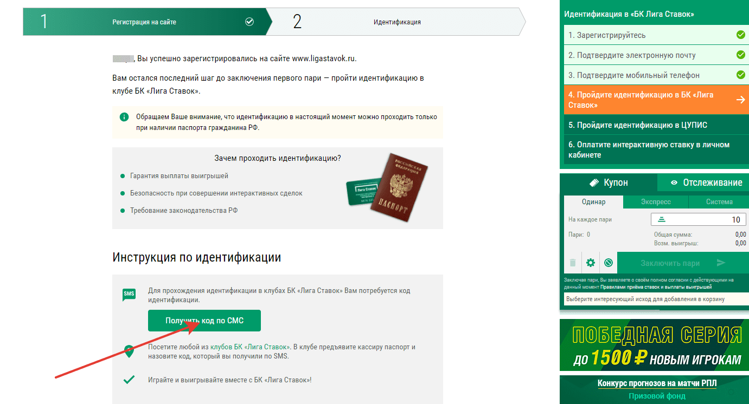Click the 'Заключить пари' button
749x404 pixels.
point(683,263)
